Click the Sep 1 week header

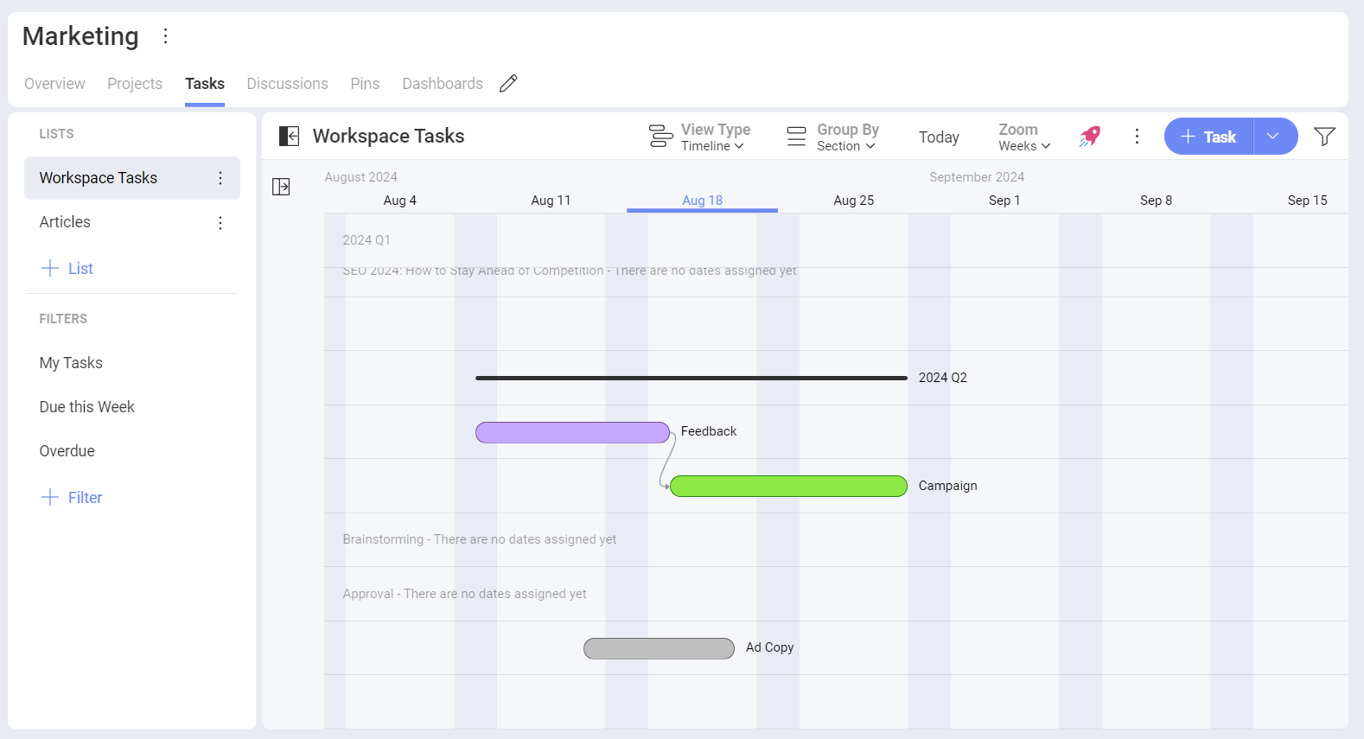point(1004,201)
